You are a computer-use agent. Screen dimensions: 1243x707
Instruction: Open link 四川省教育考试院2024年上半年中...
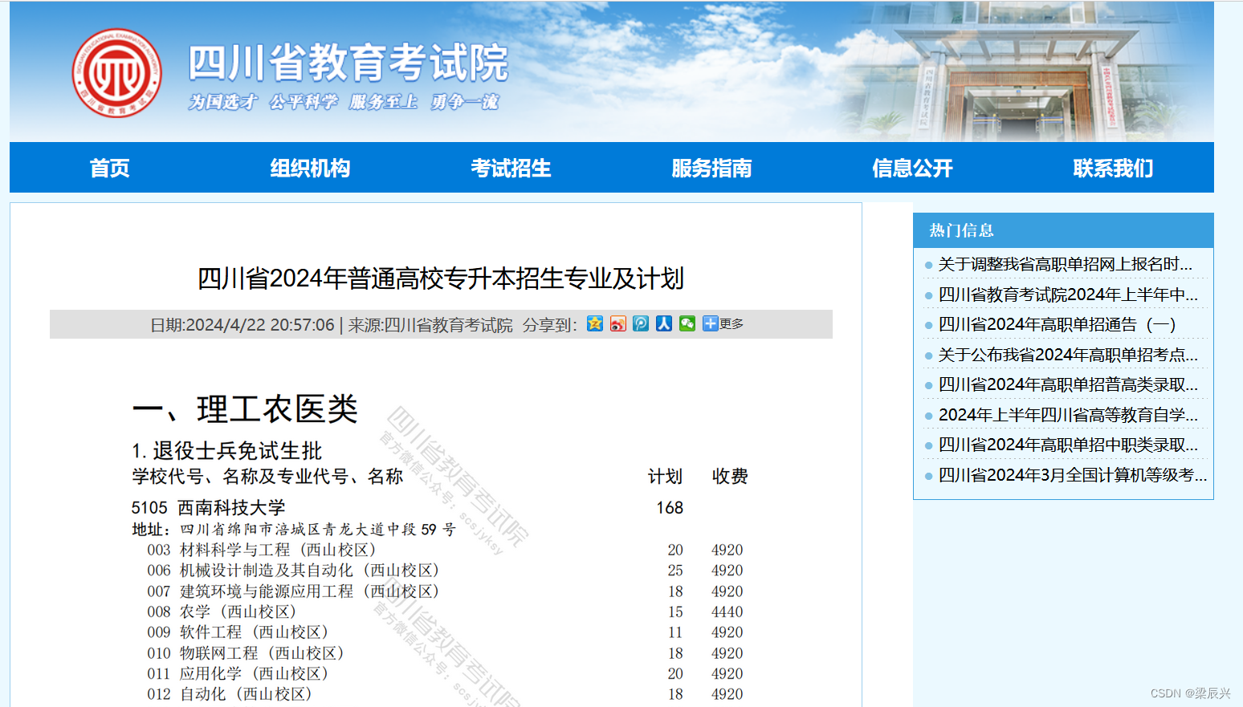click(1068, 295)
